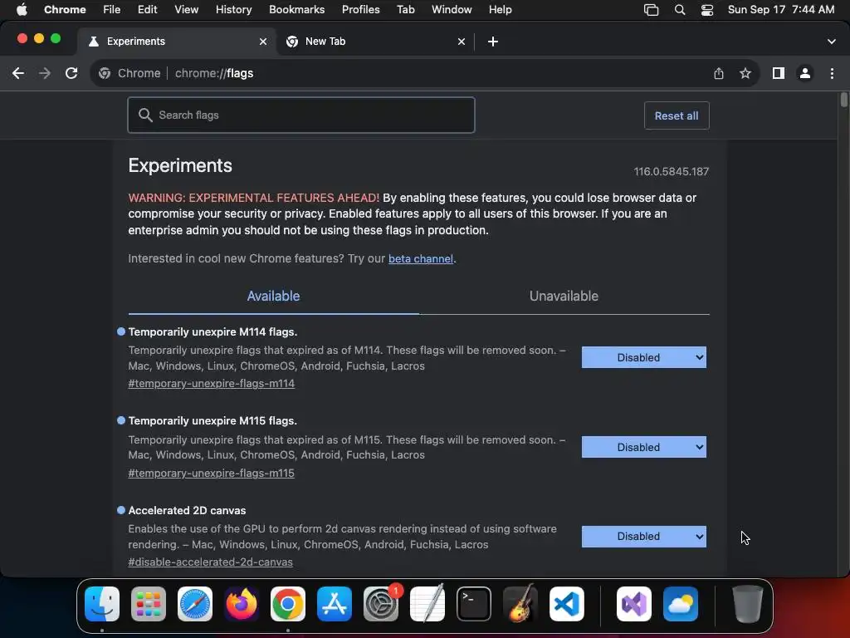Open a new tab with plus button
The height and width of the screenshot is (638, 850).
pyautogui.click(x=493, y=42)
